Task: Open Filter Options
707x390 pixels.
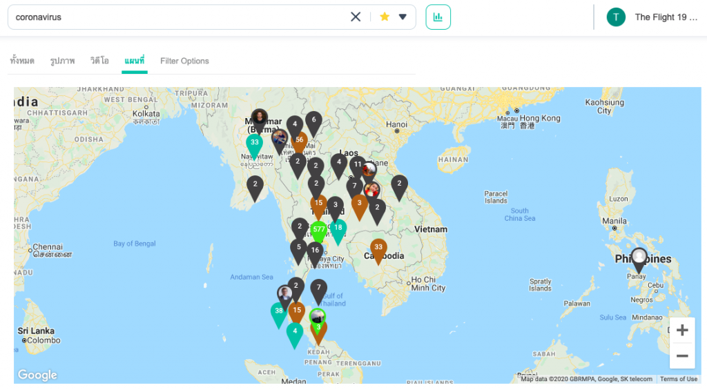Action: 184,61
